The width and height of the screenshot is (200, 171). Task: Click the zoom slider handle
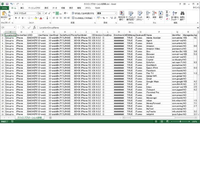pos(180,121)
